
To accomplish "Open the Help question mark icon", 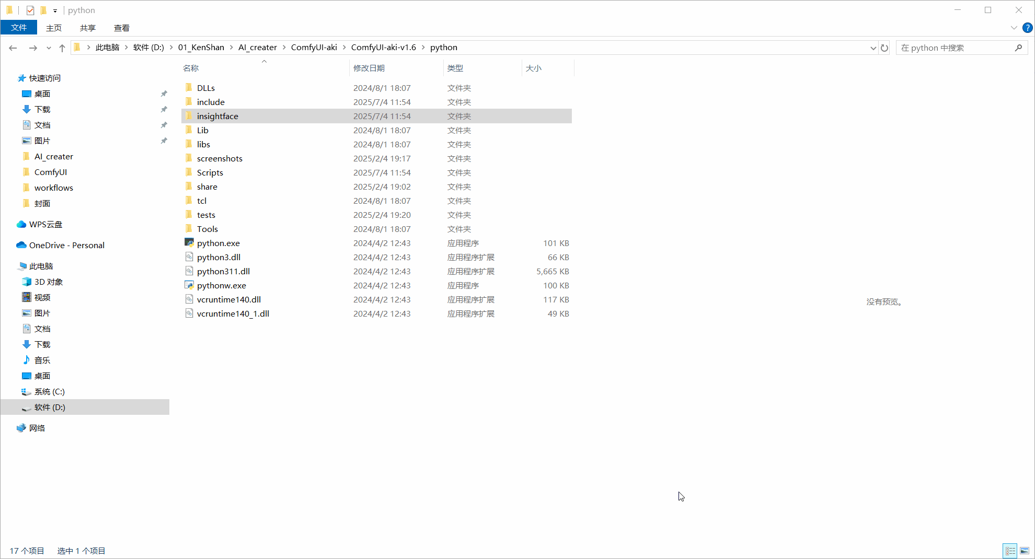I will pos(1027,28).
